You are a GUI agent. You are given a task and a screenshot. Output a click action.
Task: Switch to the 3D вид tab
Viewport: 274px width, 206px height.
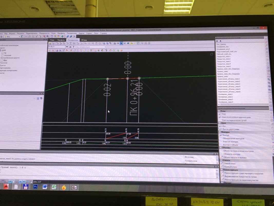(84, 40)
